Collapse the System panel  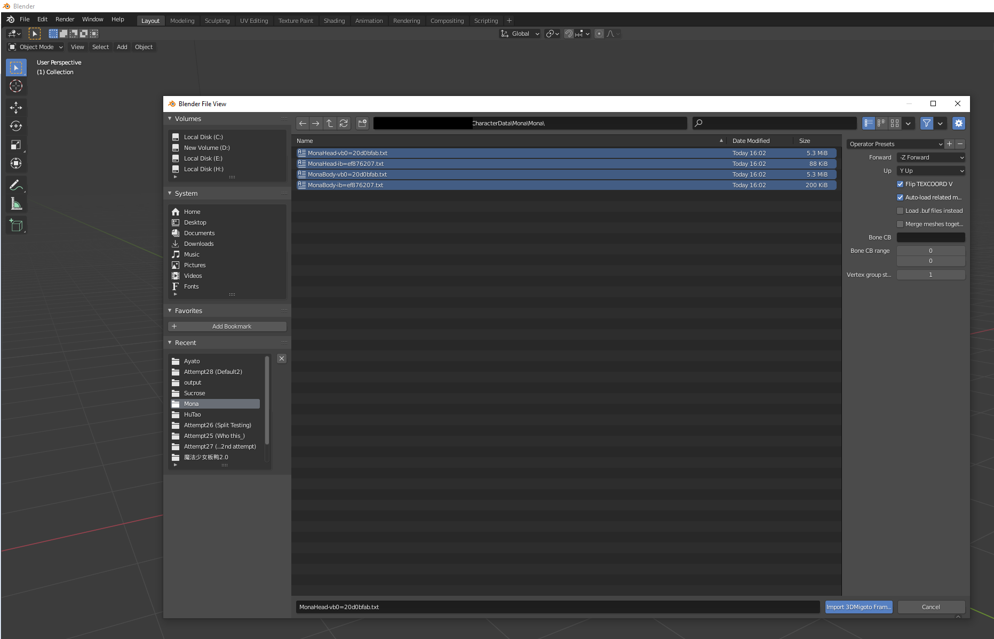[x=170, y=193]
